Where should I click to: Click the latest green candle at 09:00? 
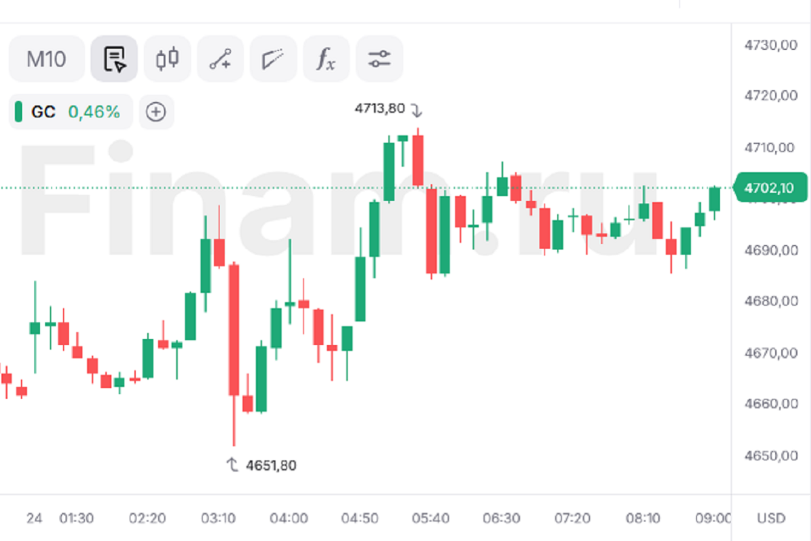[714, 199]
